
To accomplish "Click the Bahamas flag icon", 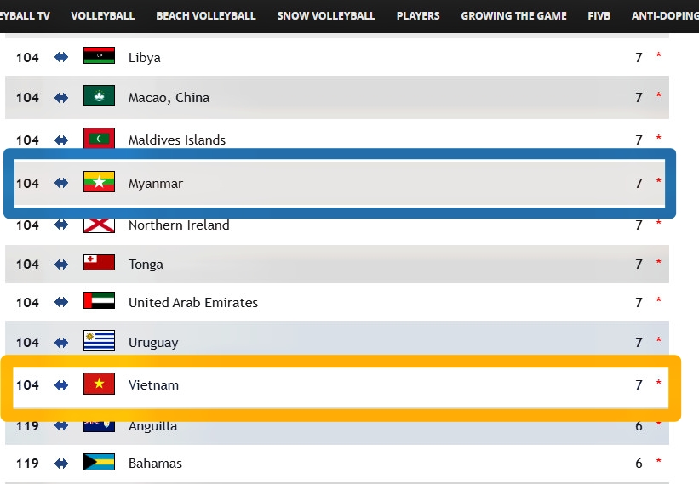I will coord(99,462).
